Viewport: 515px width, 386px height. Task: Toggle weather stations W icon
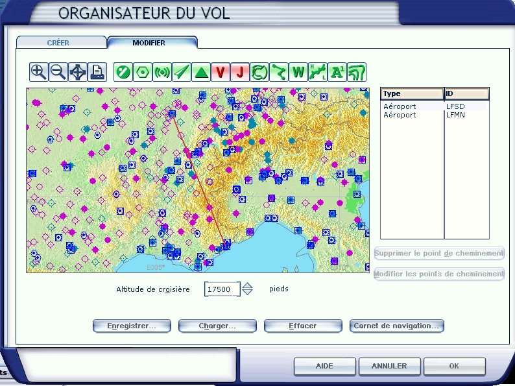(x=298, y=72)
